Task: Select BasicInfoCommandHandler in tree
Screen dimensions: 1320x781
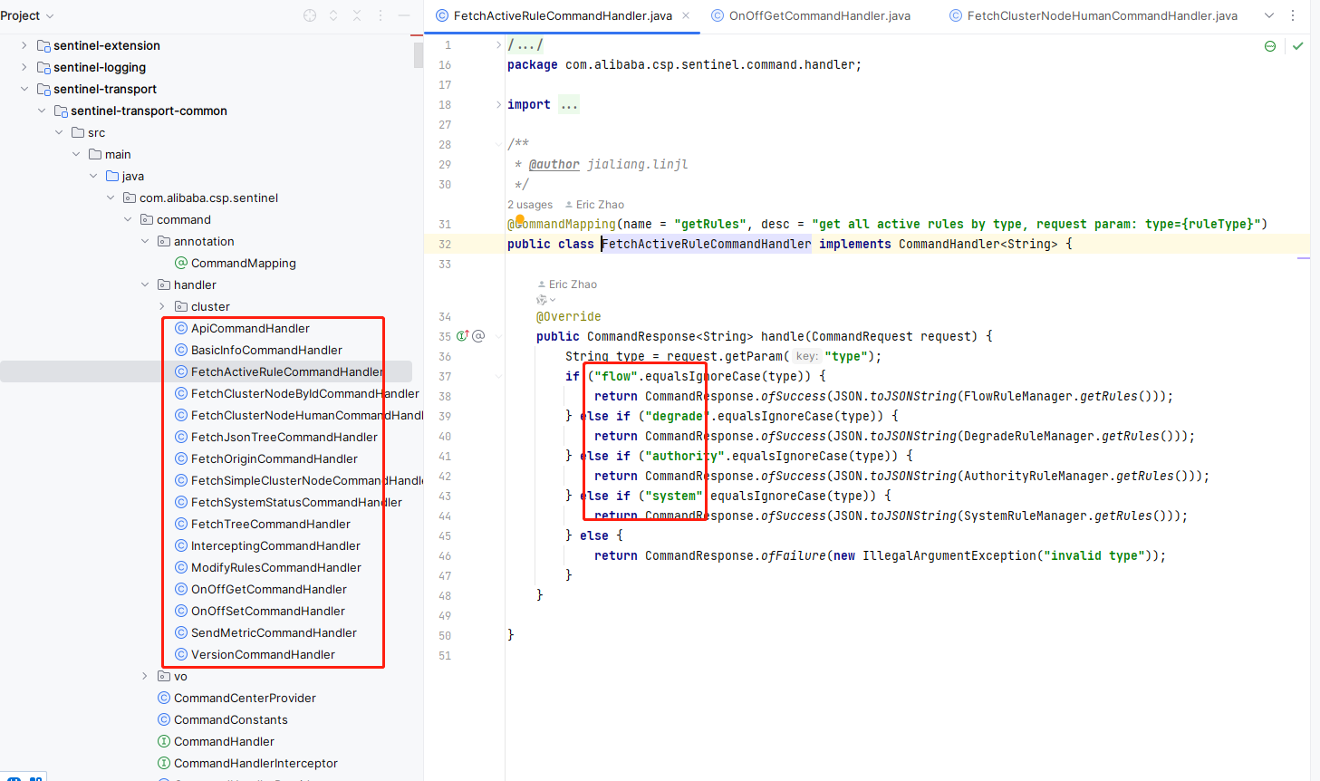Action: (266, 350)
